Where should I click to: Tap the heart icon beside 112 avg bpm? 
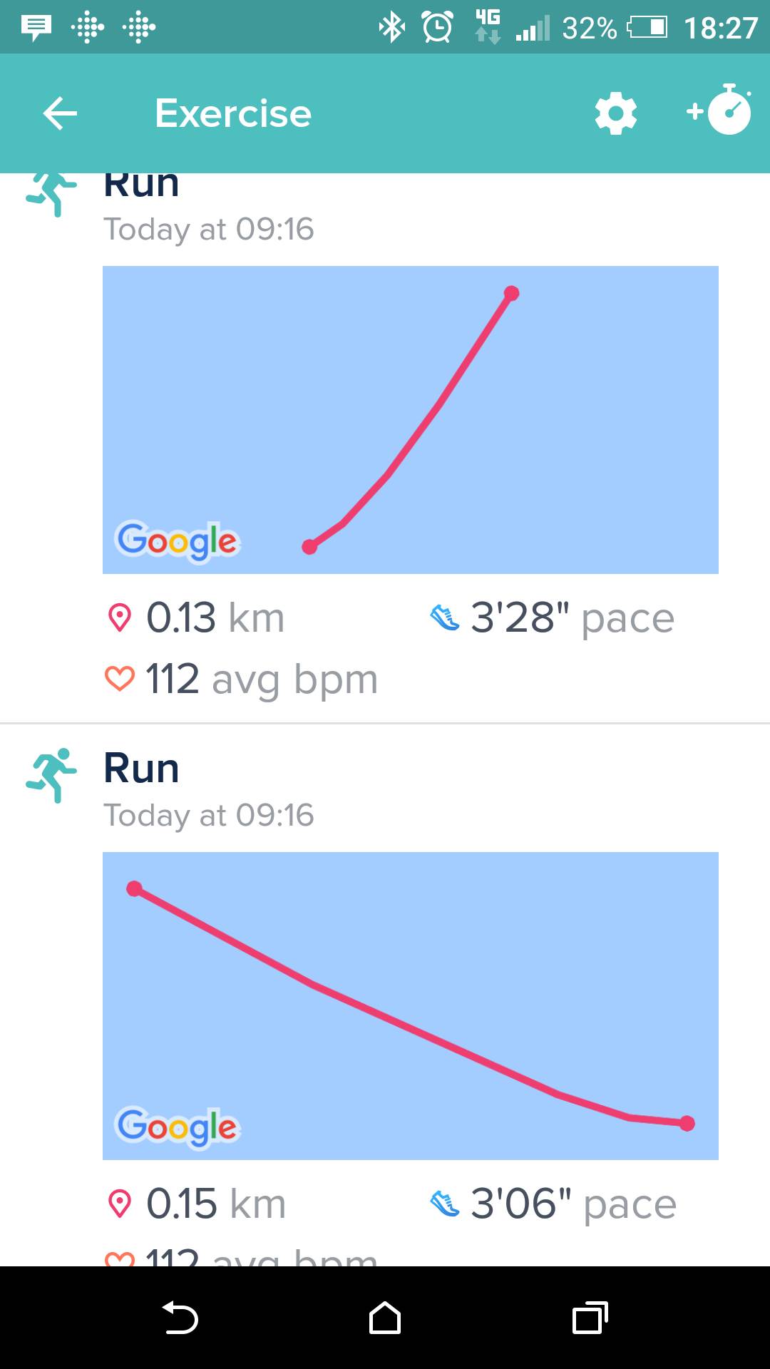(x=119, y=678)
